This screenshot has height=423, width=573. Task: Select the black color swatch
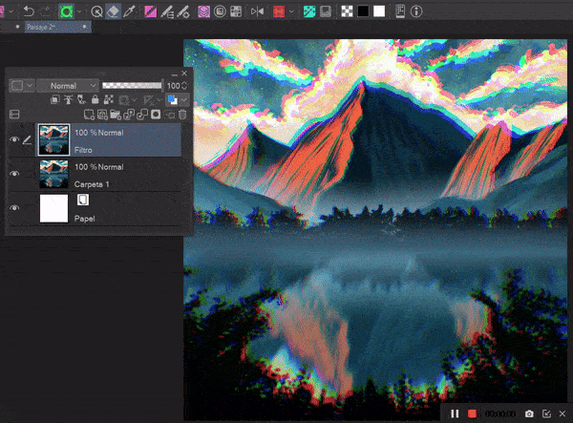click(363, 11)
